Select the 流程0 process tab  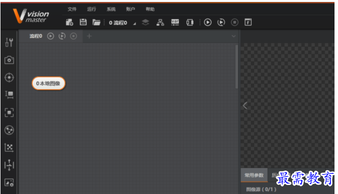pos(36,36)
